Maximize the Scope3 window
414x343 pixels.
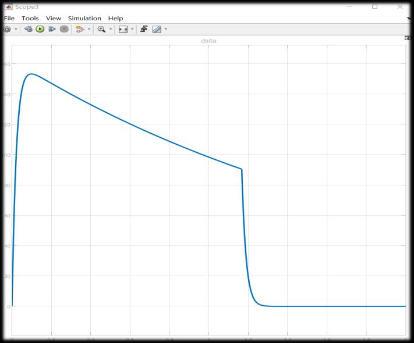tap(374, 6)
